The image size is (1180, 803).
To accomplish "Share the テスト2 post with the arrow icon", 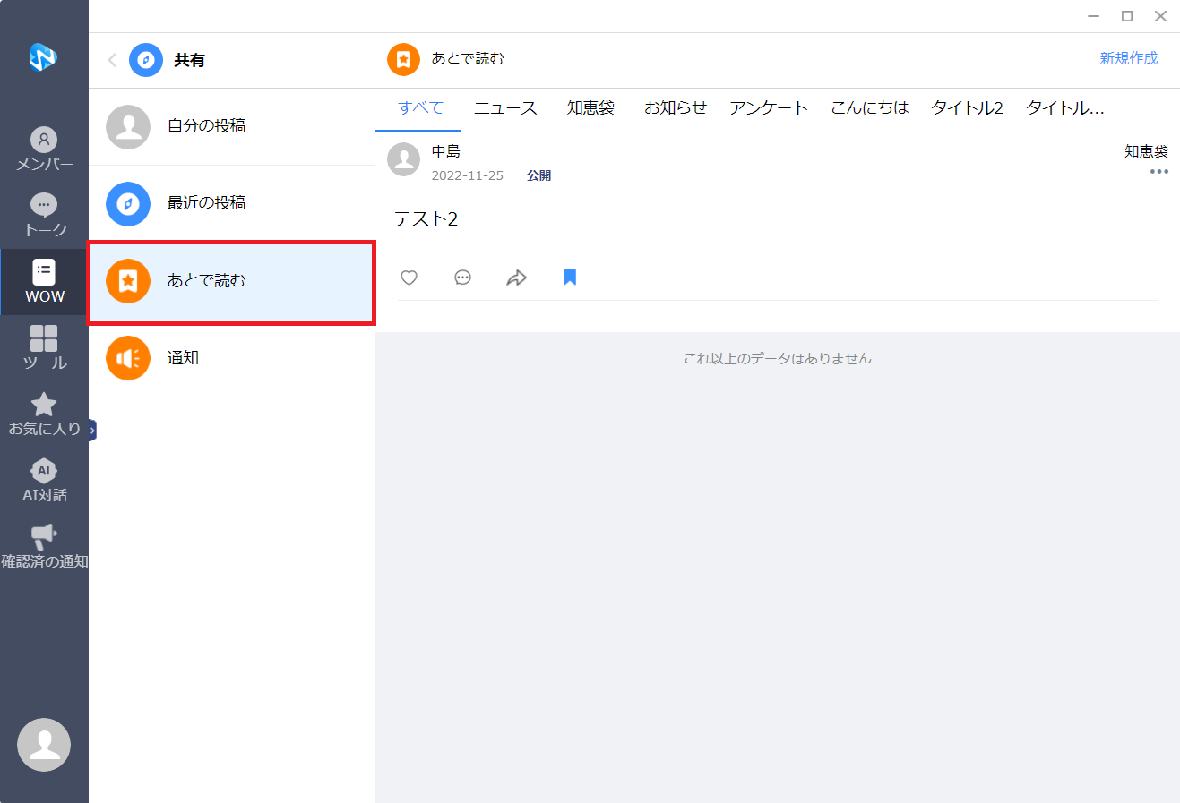I will pos(516,278).
